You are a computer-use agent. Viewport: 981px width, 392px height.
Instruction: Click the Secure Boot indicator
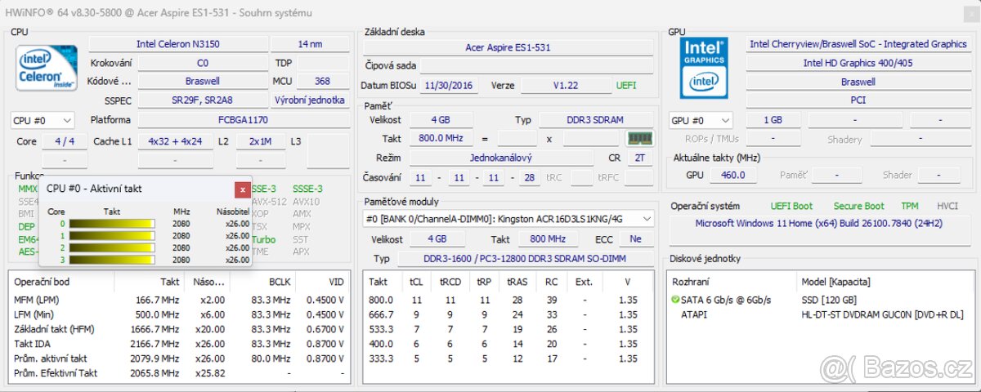858,207
